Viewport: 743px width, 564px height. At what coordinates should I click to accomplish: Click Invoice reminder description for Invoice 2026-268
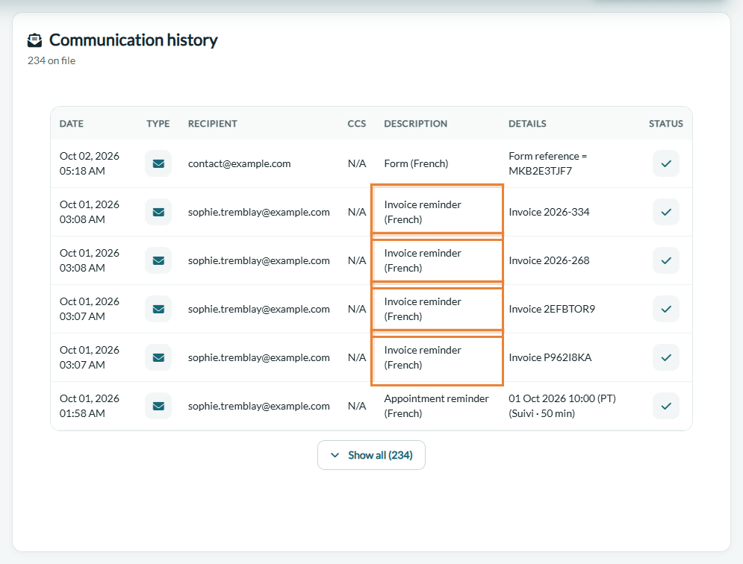point(422,260)
